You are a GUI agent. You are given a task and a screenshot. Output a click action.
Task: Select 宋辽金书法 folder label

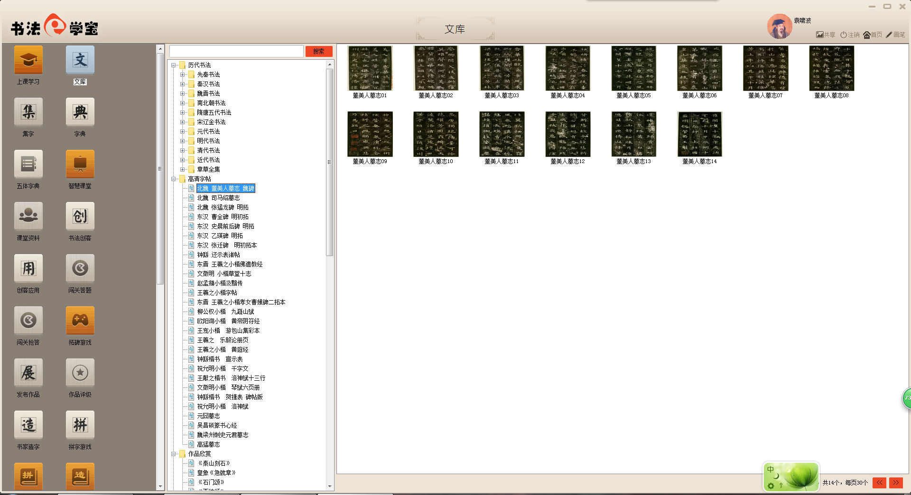(x=211, y=122)
